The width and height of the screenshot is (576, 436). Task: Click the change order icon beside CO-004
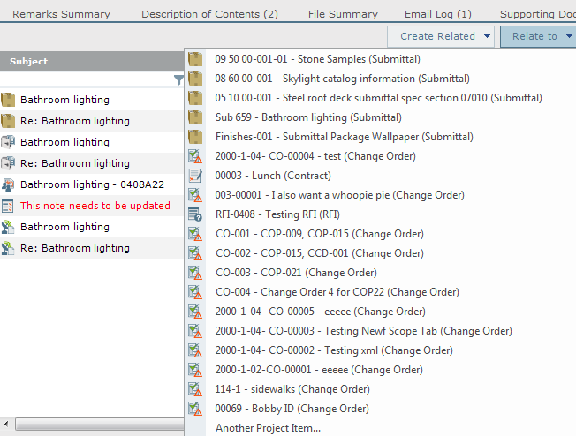[x=195, y=292]
